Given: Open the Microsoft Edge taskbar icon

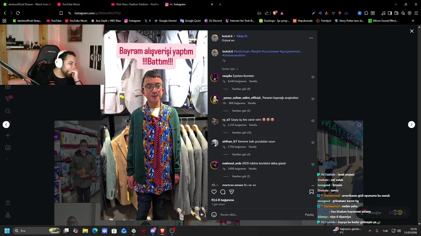Looking at the screenshot, I should point(95,231).
